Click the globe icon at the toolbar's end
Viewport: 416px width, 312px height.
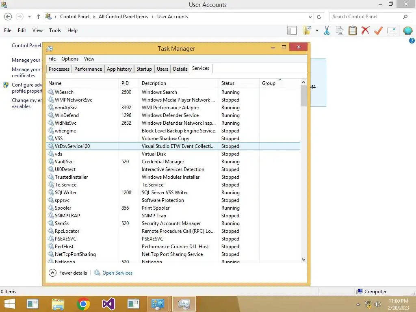[407, 30]
